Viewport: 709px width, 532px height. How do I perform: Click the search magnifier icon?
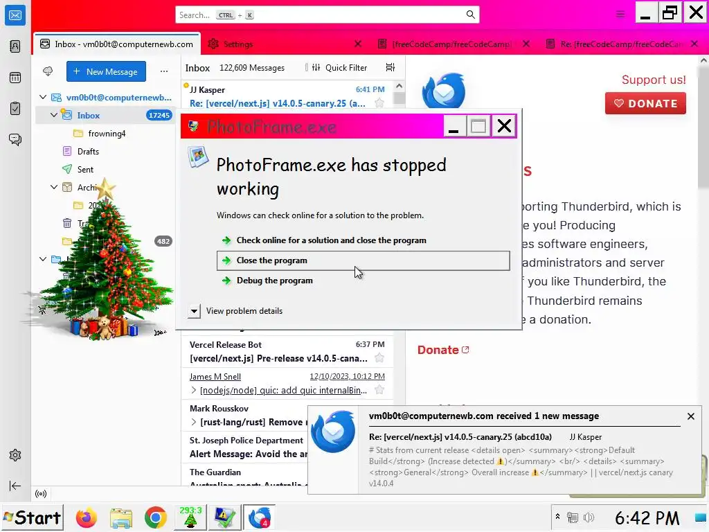coord(470,15)
